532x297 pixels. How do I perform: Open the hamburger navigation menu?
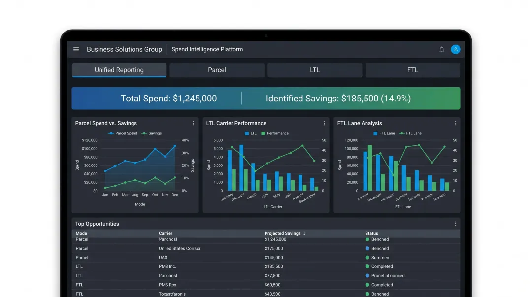click(x=76, y=49)
